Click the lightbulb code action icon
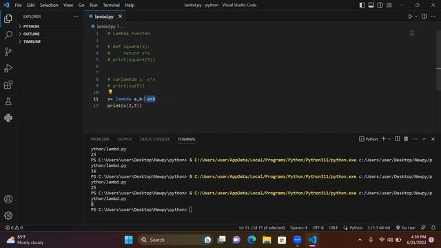The width and height of the screenshot is (441, 248). pos(110,92)
